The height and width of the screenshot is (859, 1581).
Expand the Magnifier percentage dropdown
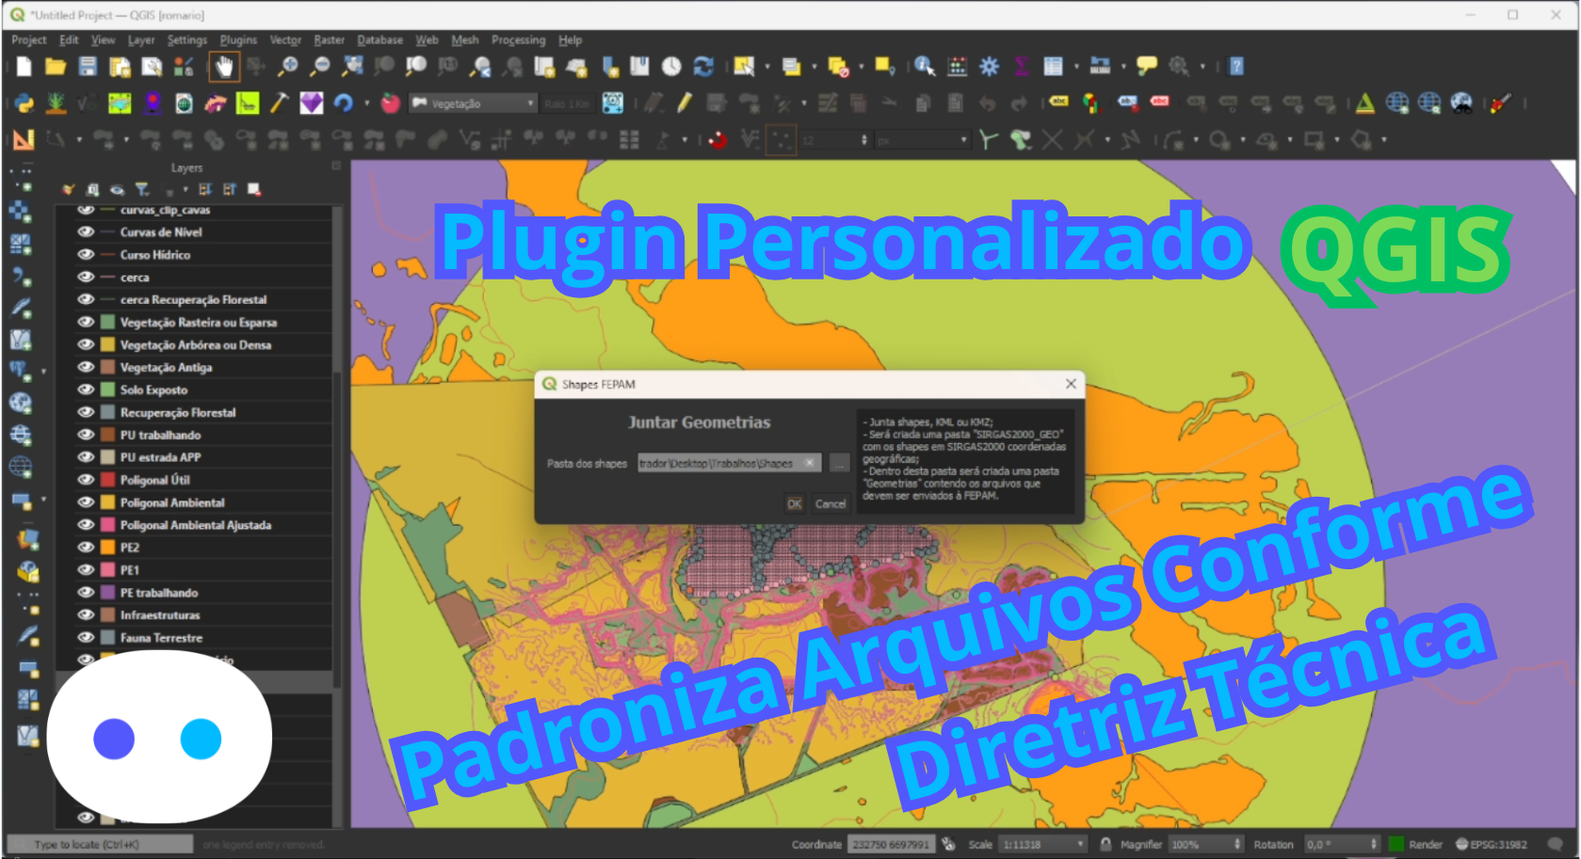point(1235,844)
